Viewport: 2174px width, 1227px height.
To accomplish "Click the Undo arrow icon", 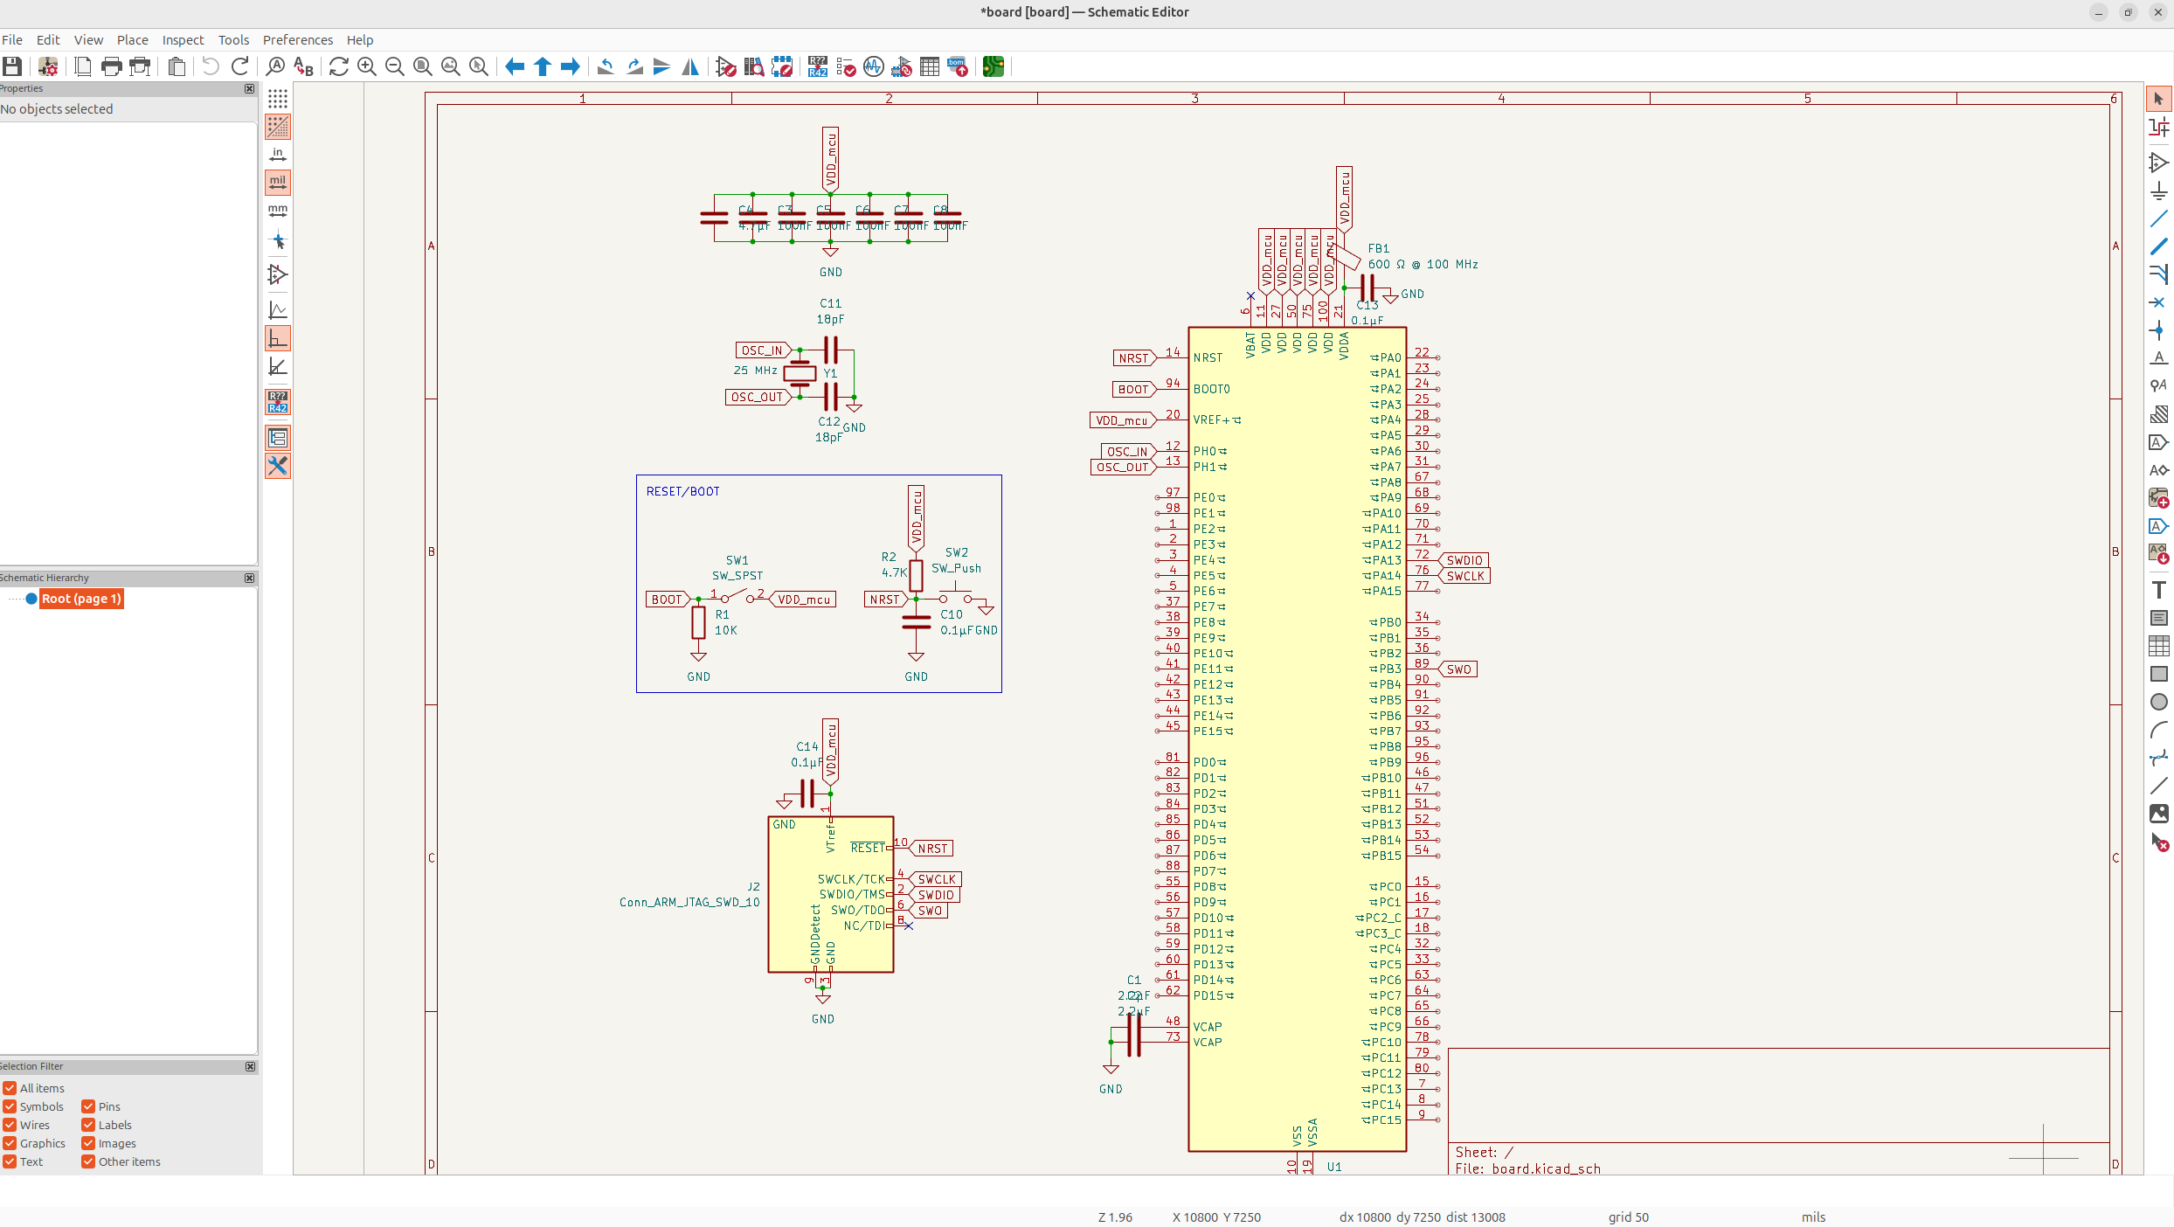I will [211, 66].
